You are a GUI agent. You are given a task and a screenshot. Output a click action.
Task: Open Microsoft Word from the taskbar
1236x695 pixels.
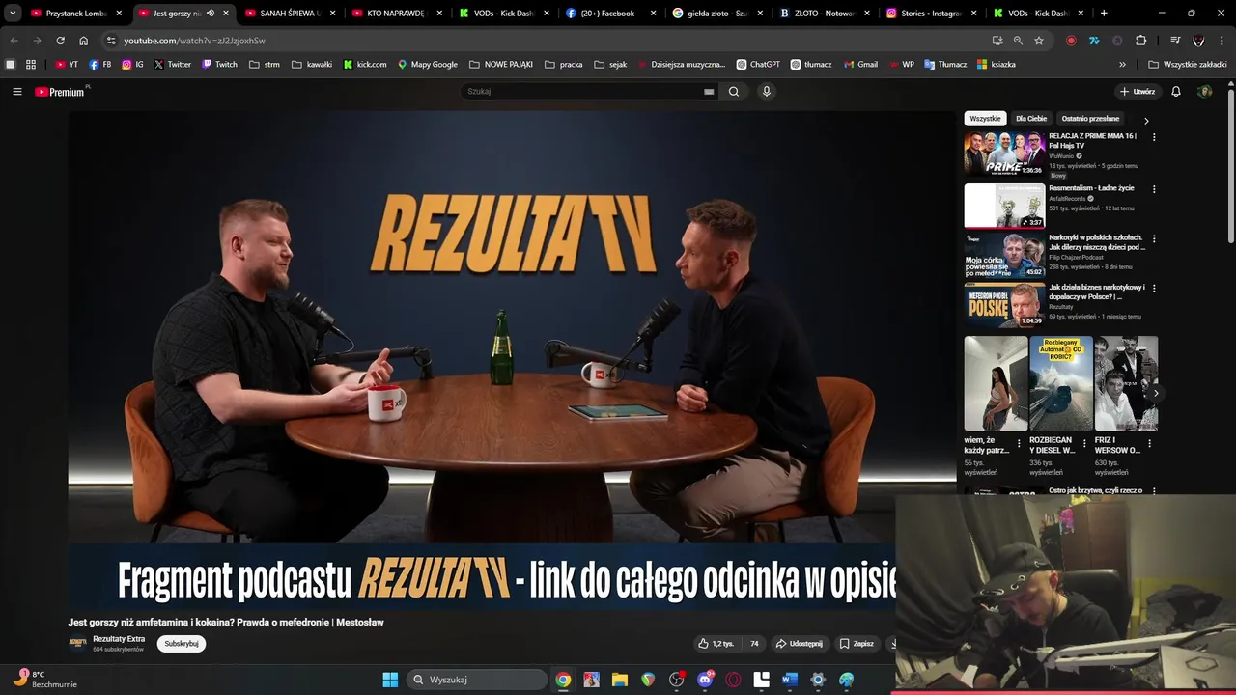[790, 680]
